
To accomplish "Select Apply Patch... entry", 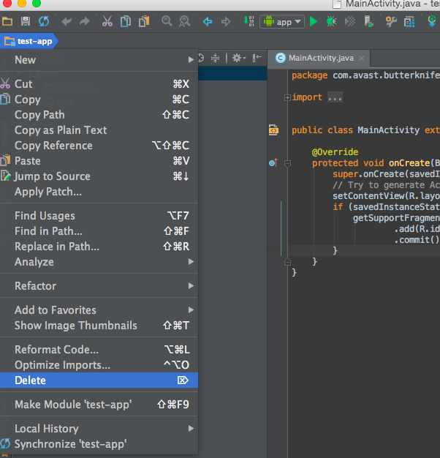I will coord(99,192).
